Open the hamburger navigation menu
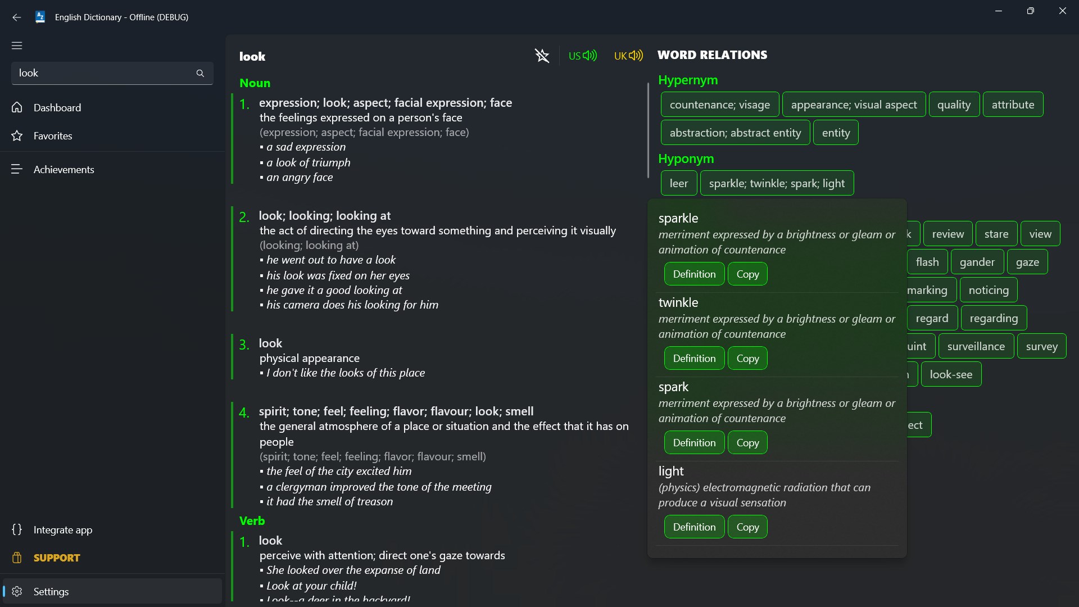 (x=17, y=46)
